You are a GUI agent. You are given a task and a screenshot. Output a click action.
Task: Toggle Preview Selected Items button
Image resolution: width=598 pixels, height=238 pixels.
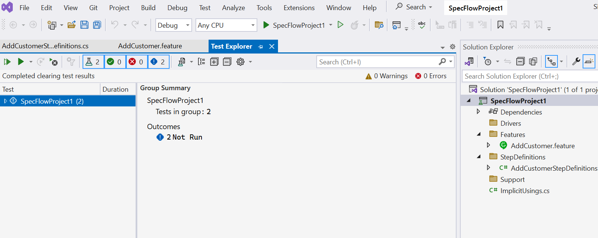[x=589, y=61]
